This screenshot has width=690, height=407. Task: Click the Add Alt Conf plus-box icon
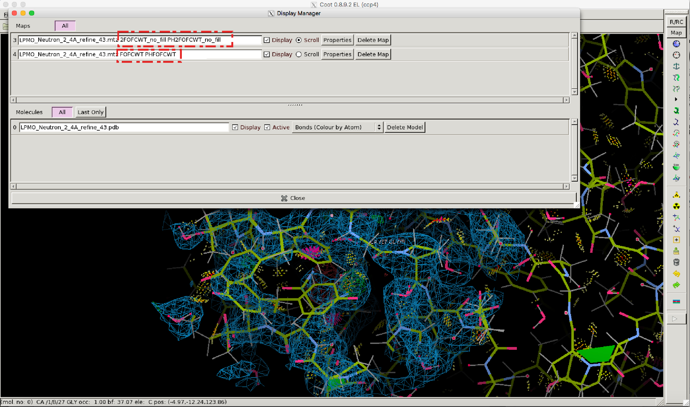(x=676, y=240)
